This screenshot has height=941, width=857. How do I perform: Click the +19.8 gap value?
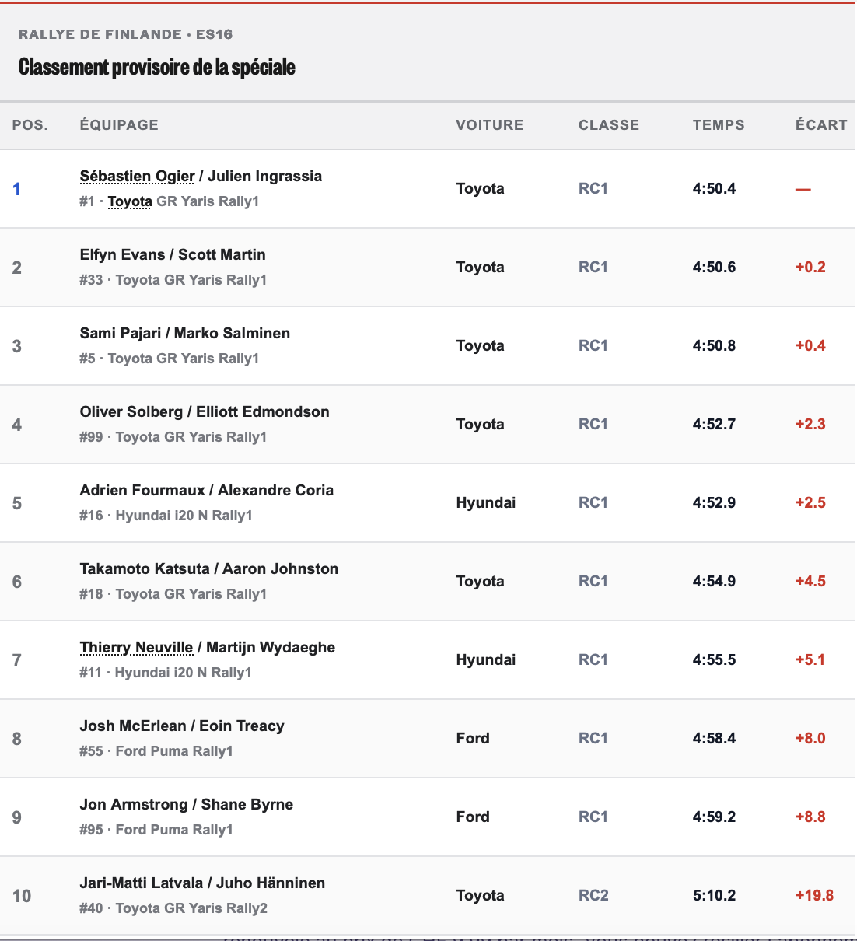[x=814, y=895]
